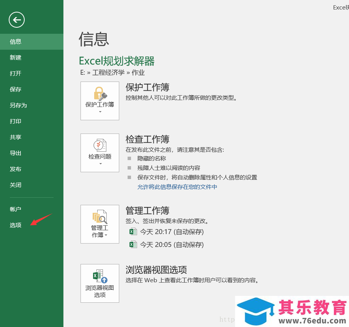
Task: Open the 信息 tab in sidebar
Action: click(x=32, y=42)
